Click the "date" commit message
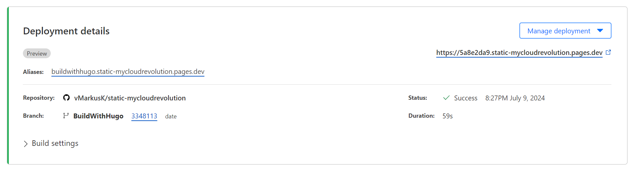This screenshot has width=635, height=173. pos(171,116)
